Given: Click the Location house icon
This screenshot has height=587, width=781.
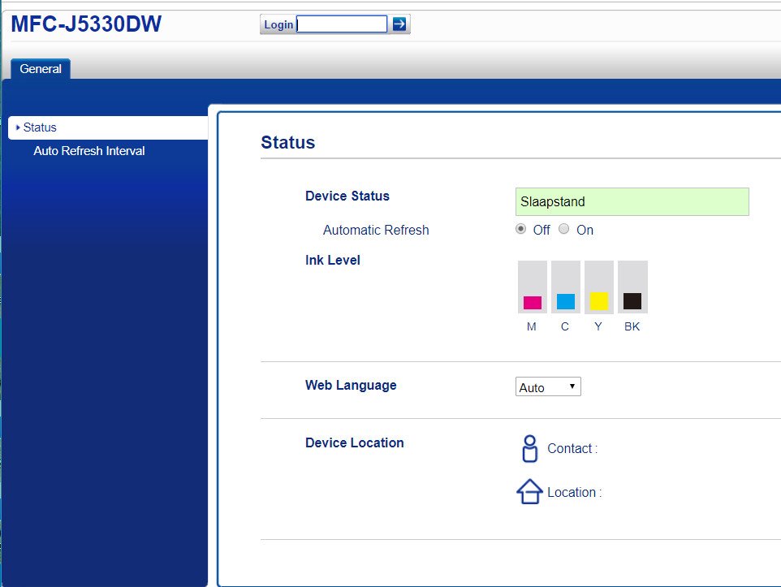Looking at the screenshot, I should [529, 492].
